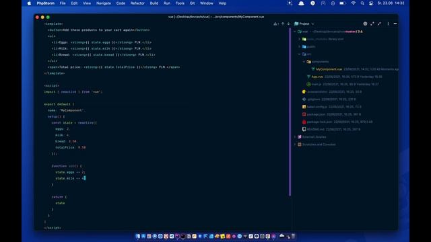Click the Scratches and Consoles icon
This screenshot has width=431, height=242.
(300, 145)
